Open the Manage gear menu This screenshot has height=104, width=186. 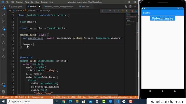(x=3, y=92)
